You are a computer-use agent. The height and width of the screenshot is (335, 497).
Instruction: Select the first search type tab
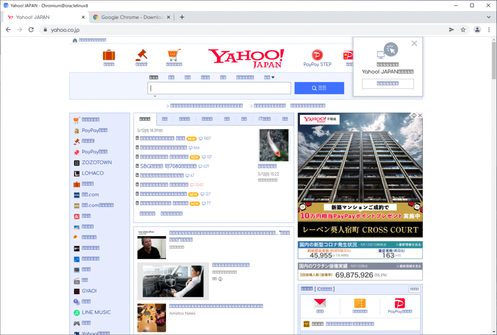154,77
